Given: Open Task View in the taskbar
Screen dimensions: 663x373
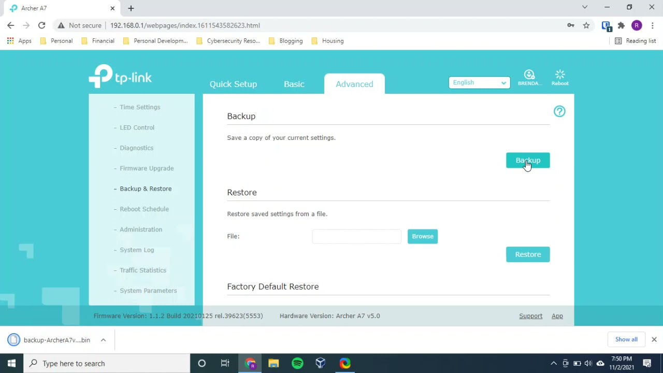Looking at the screenshot, I should (x=225, y=363).
